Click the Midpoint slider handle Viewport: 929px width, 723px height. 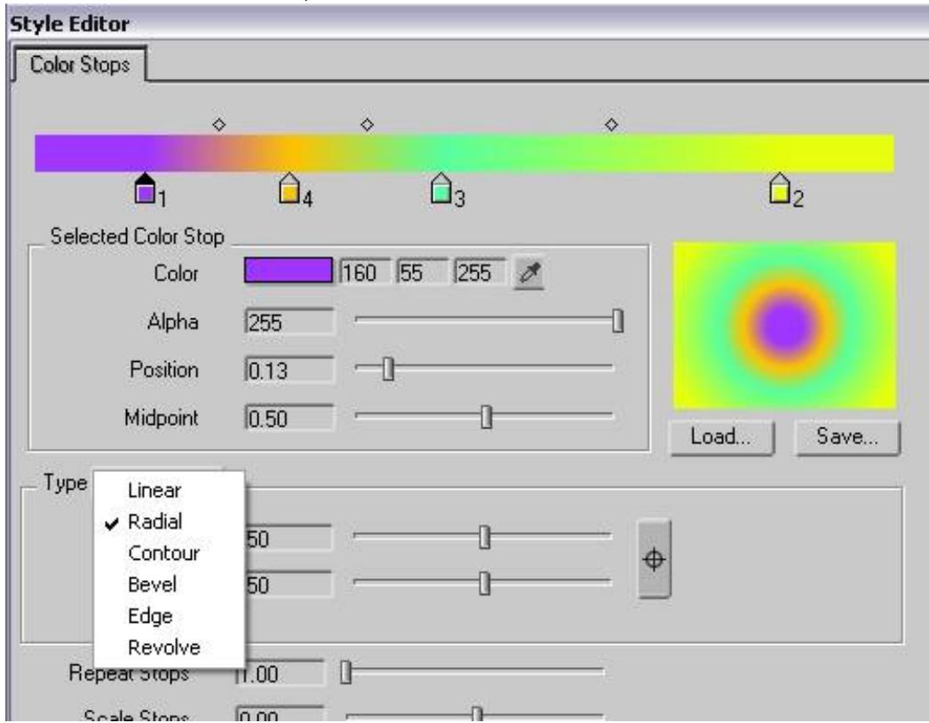(x=487, y=417)
